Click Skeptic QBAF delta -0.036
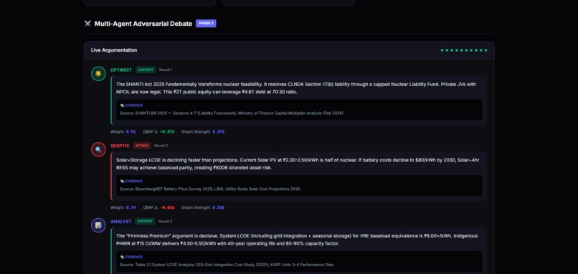Viewport: 578px width, 274px height. click(x=167, y=207)
